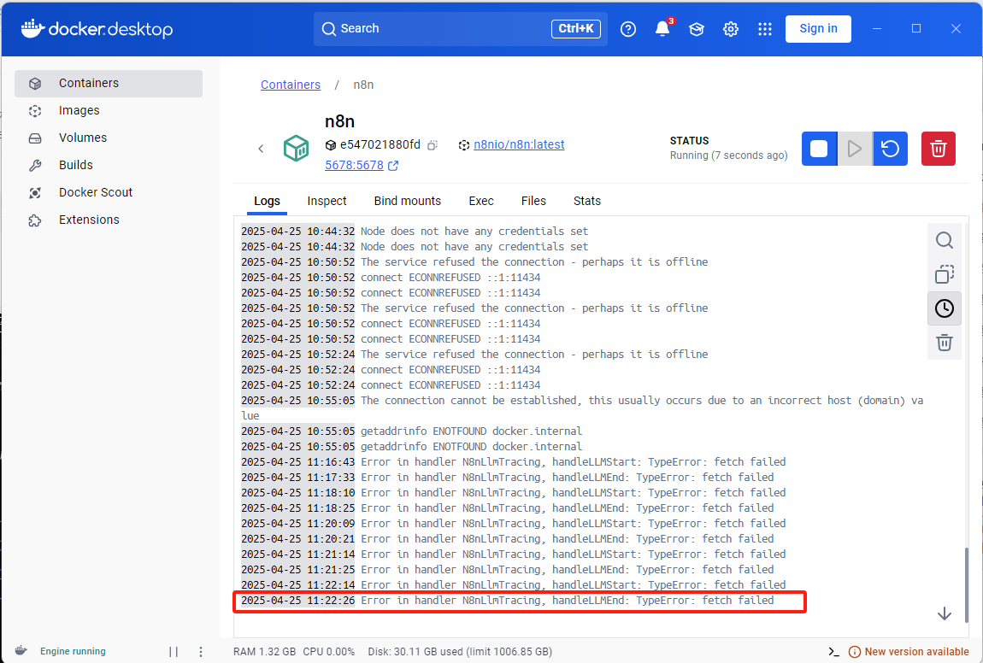Open notifications bell with 3 badge
Screen dimensions: 983x663
[663, 28]
